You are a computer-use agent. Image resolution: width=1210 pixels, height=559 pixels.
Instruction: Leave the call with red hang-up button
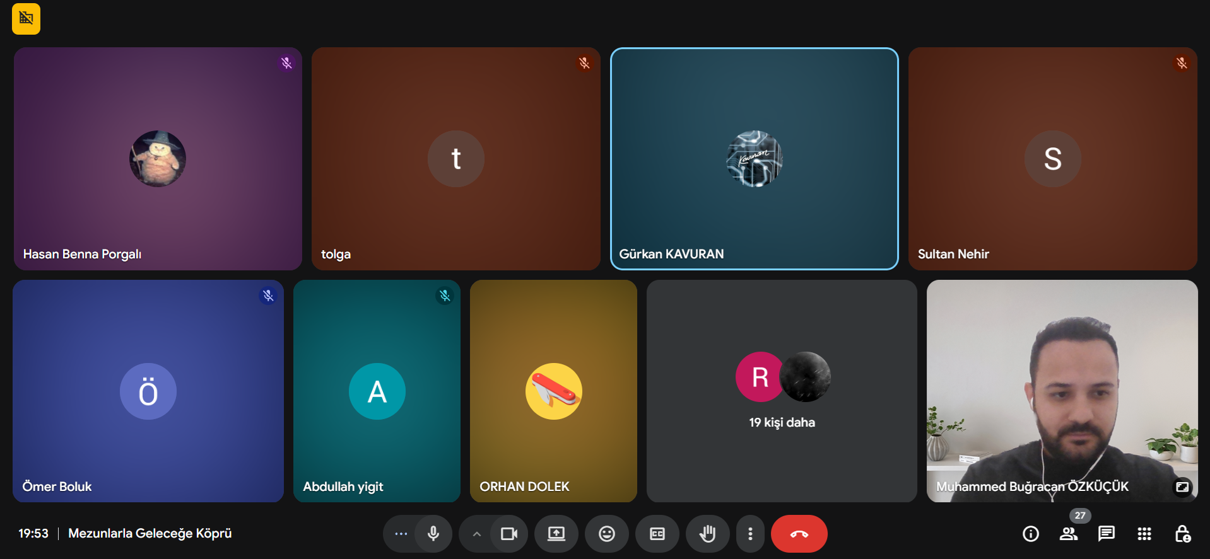pos(799,534)
